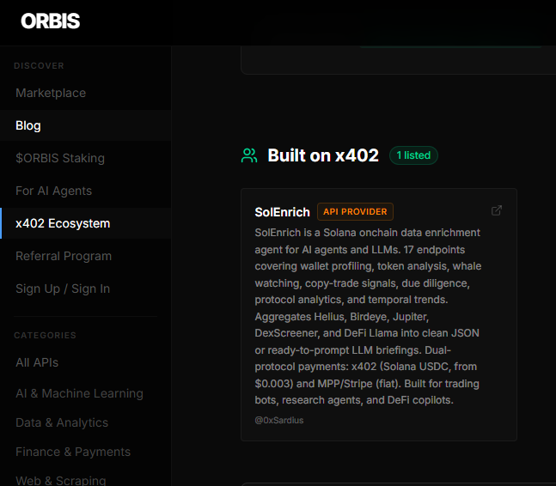Click the API PROVIDER tag
The width and height of the screenshot is (556, 486).
[355, 211]
